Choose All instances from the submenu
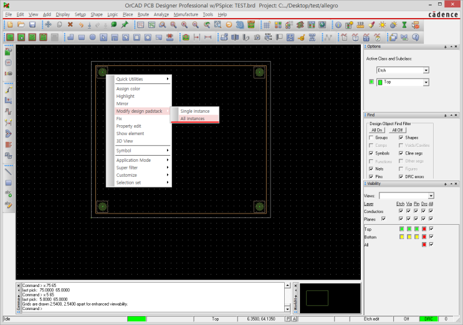The height and width of the screenshot is (325, 463). (193, 118)
